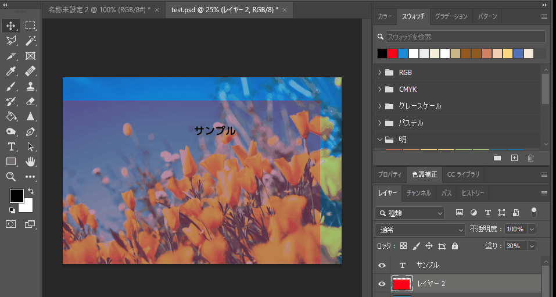Select the Hand tool
The image size is (556, 297).
coord(30,162)
